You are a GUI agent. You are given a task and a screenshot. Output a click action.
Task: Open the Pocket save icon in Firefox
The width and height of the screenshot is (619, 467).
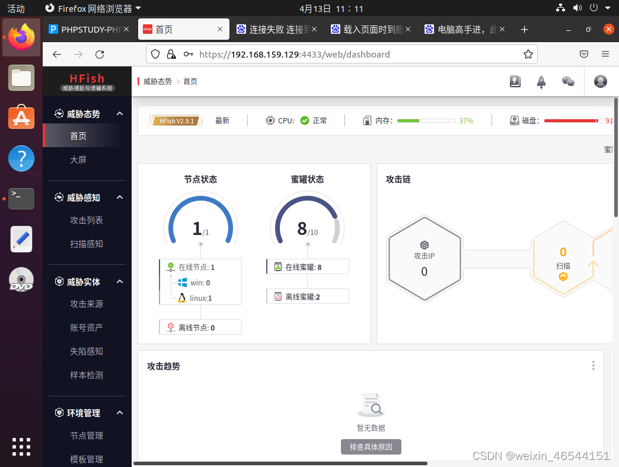584,54
